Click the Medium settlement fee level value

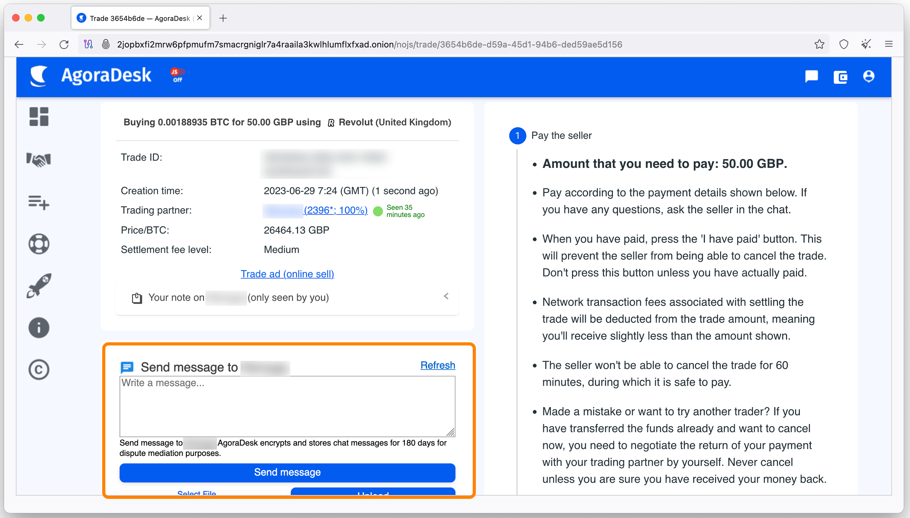pos(281,249)
